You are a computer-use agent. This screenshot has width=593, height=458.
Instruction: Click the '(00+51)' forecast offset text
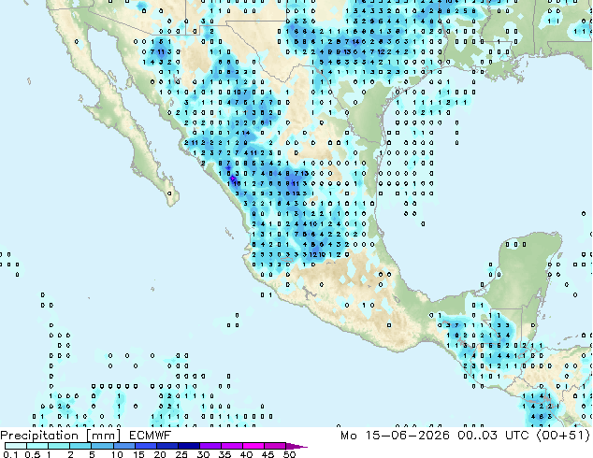coord(563,436)
